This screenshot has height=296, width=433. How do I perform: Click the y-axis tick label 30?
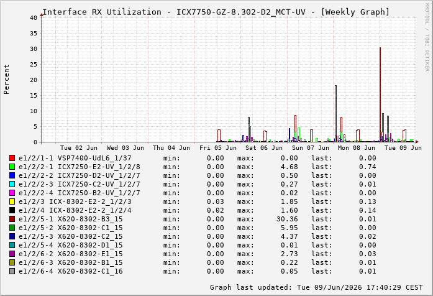pyautogui.click(x=34, y=49)
